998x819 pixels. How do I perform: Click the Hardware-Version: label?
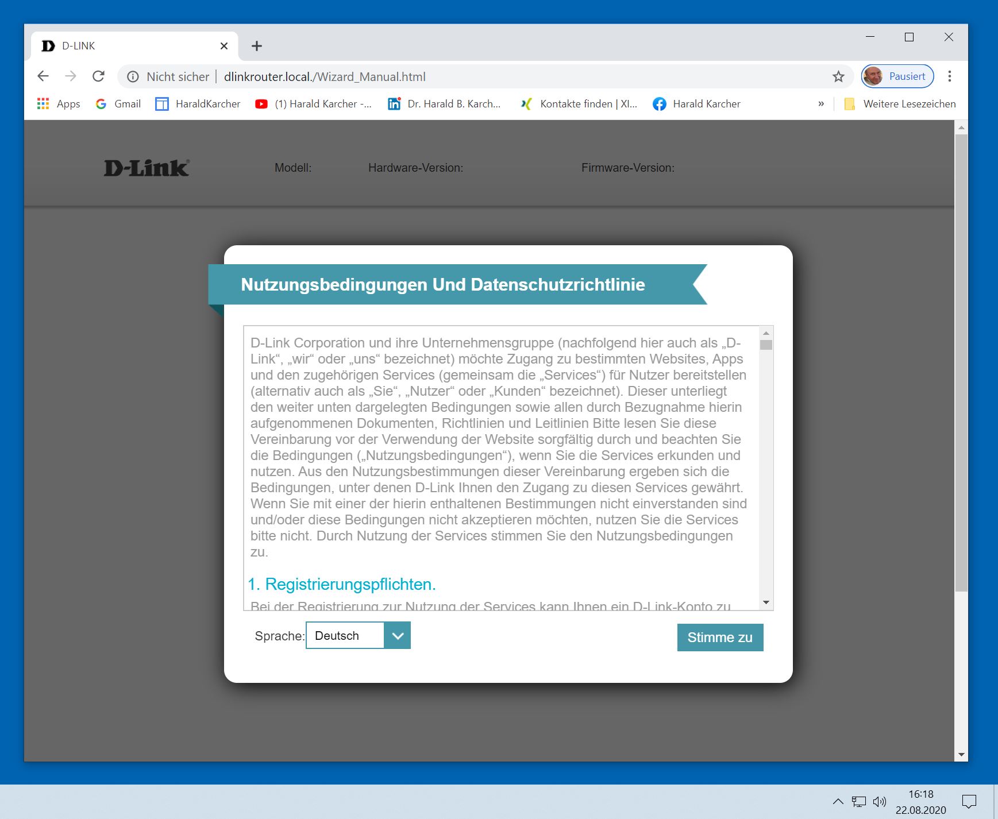click(x=415, y=168)
